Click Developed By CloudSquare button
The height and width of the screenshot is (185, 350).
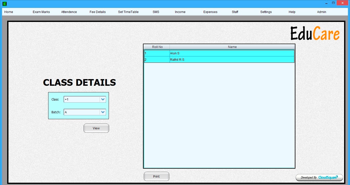[319, 178]
